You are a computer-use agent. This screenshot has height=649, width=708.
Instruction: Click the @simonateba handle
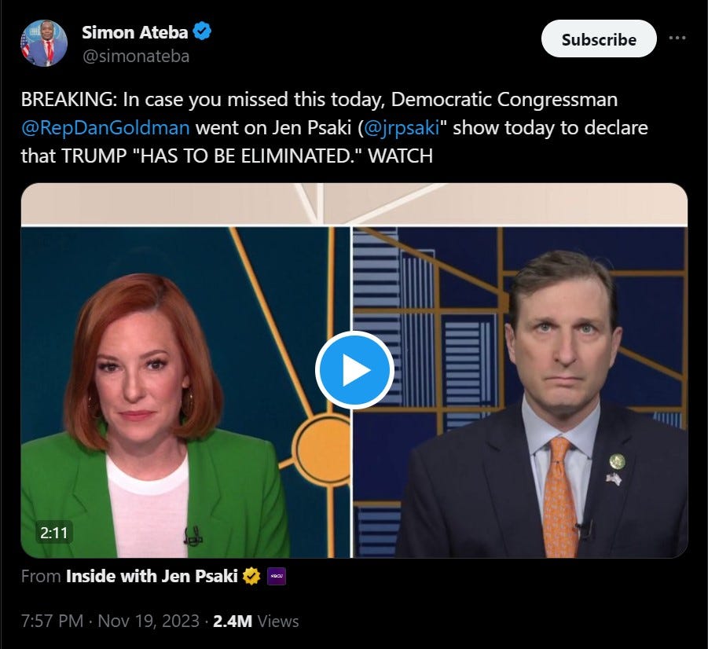135,57
